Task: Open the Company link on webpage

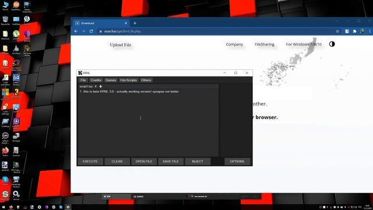Action: point(234,44)
